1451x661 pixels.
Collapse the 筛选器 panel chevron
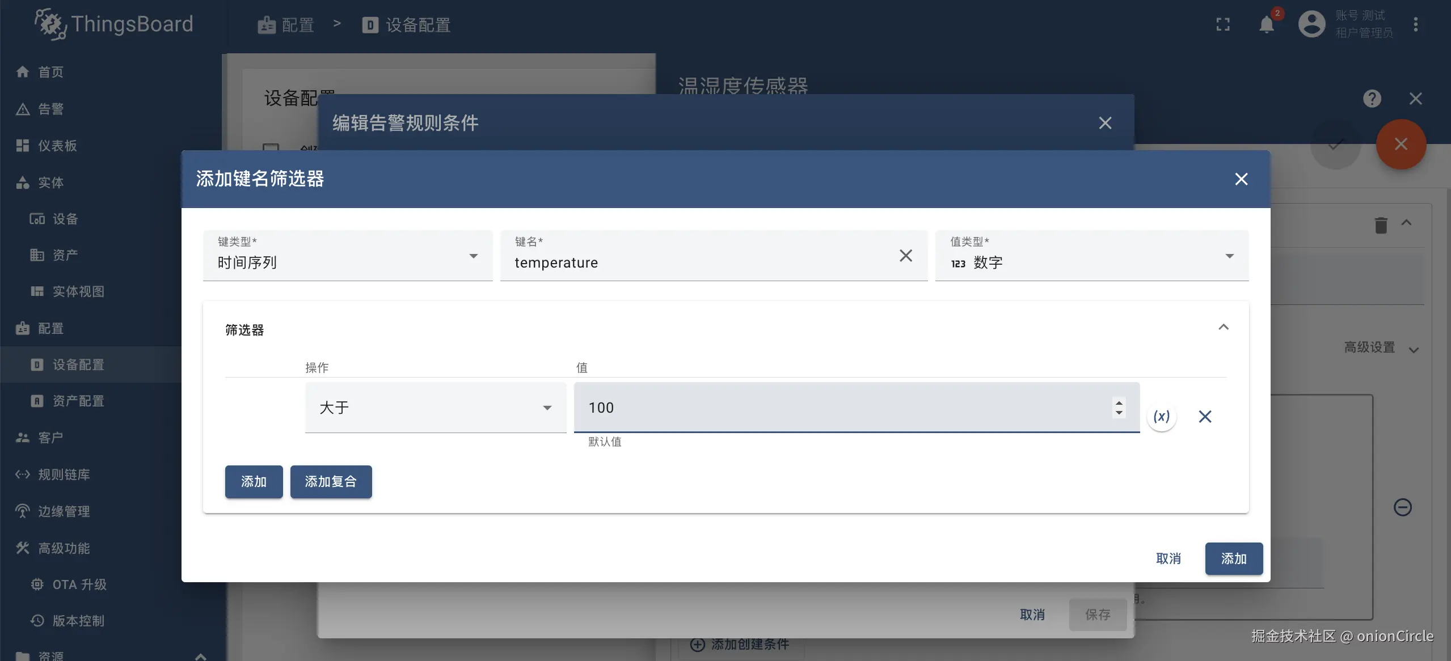[1224, 327]
